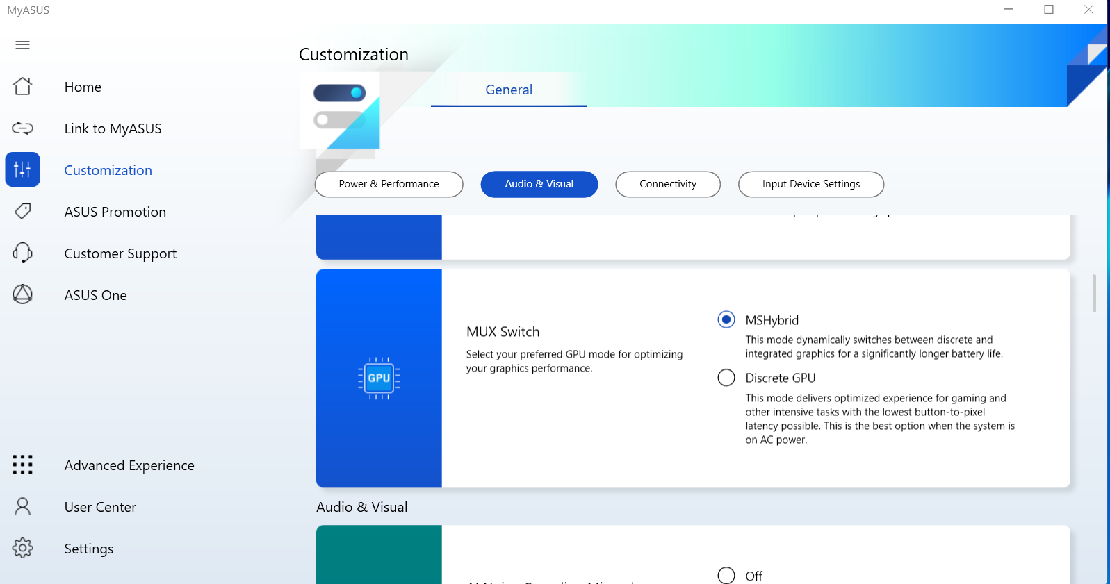Jump to Power & Performance section

(x=389, y=184)
